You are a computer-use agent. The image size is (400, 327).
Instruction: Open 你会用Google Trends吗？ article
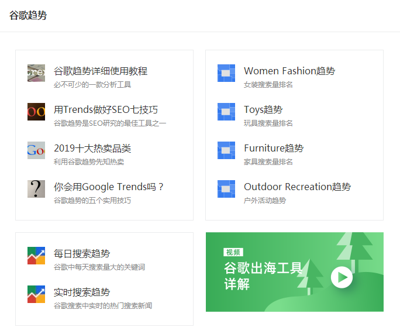point(108,187)
